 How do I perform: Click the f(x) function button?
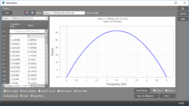(x=7, y=13)
